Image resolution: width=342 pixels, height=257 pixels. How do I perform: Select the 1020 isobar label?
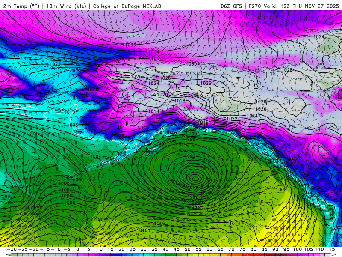162,94
